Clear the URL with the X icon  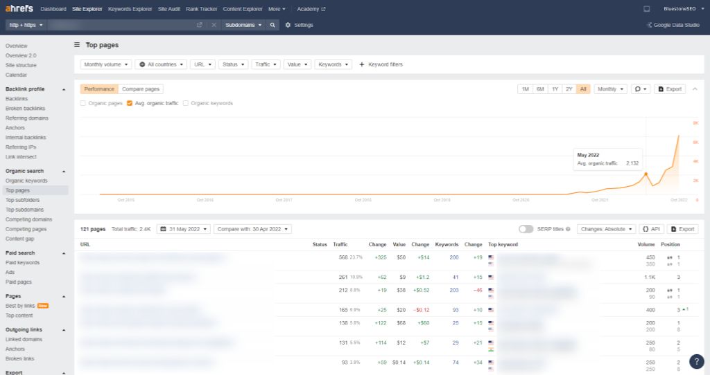point(214,25)
